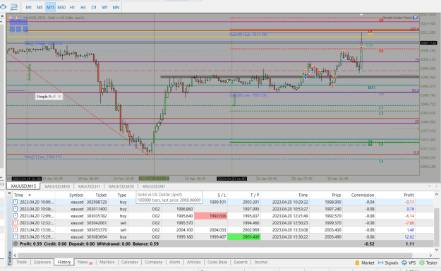Open the chart objects list icon
441x271 pixels.
tap(3, 7)
